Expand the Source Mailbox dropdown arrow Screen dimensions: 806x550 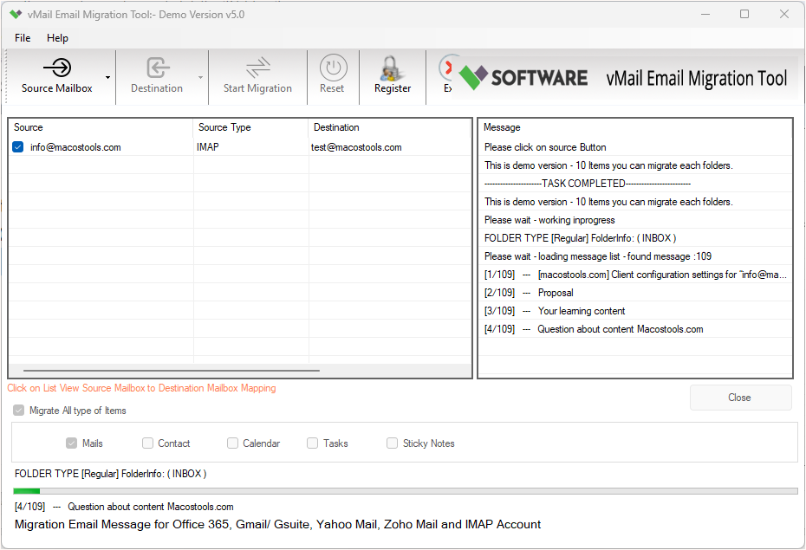(x=108, y=78)
